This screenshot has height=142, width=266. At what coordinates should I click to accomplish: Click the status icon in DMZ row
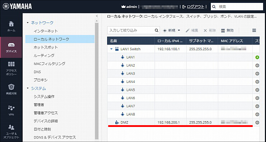click(257, 122)
